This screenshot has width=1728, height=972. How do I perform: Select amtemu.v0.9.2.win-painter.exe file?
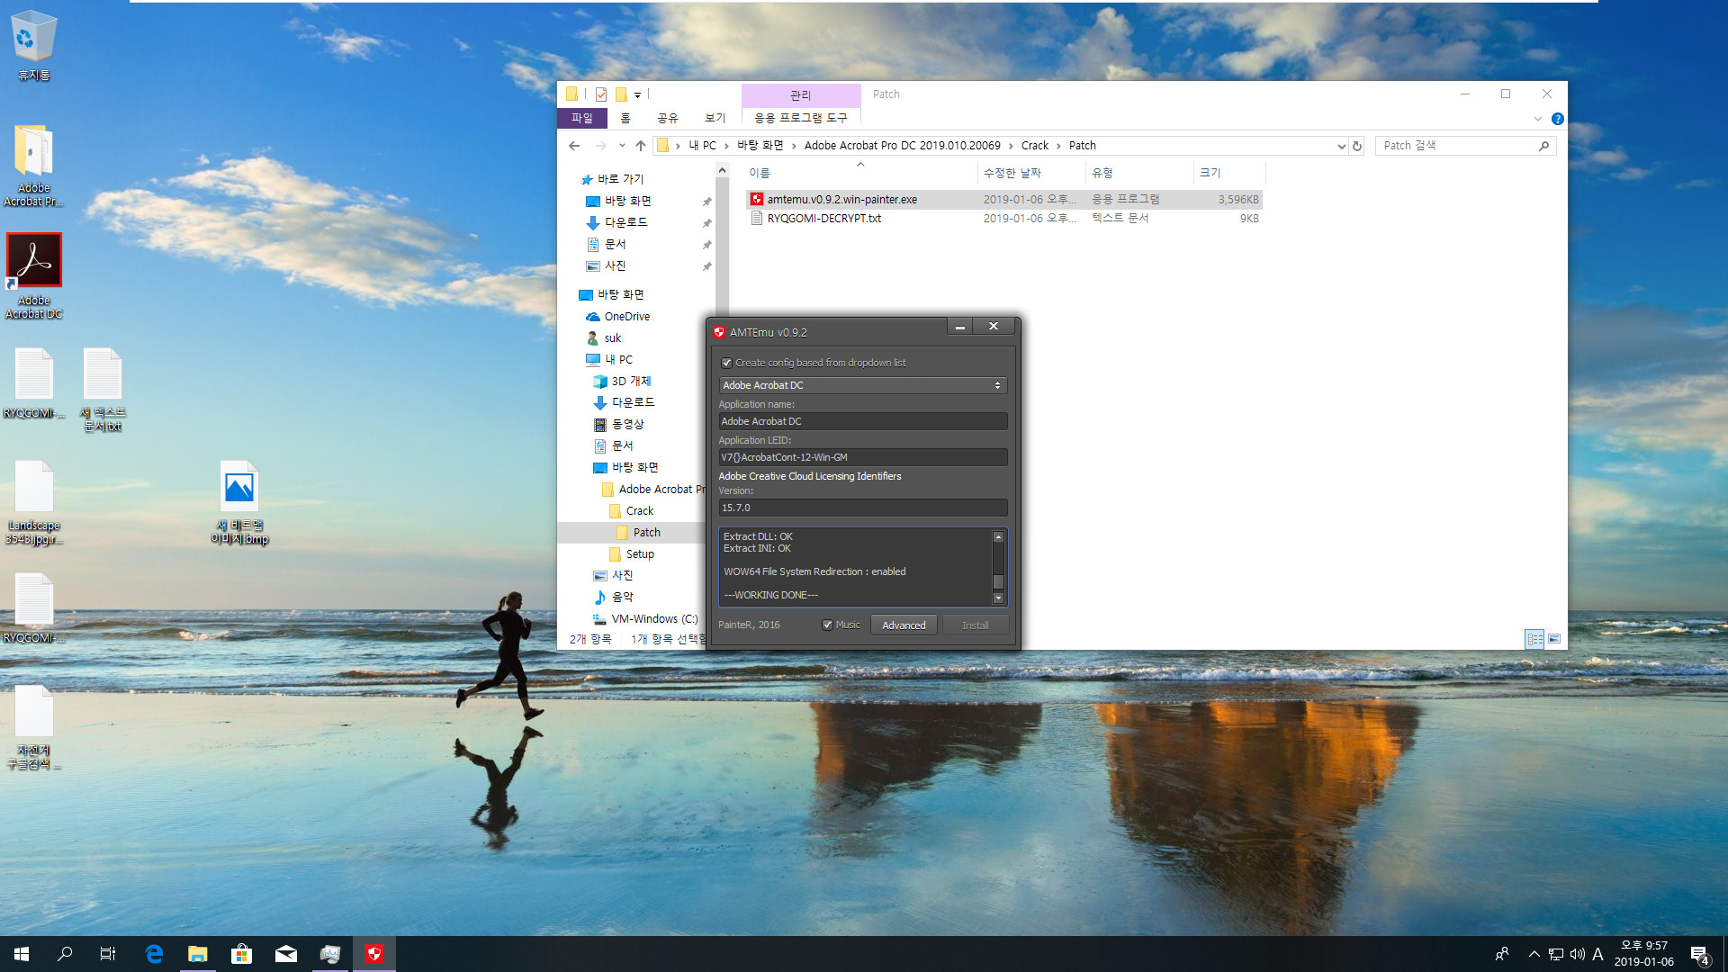tap(1004, 200)
